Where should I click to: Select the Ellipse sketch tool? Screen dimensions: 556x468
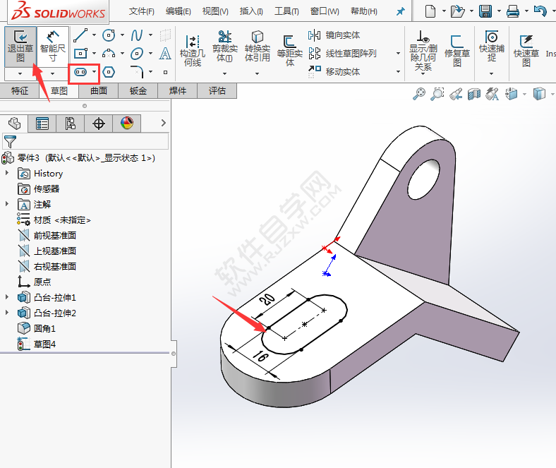[136, 54]
